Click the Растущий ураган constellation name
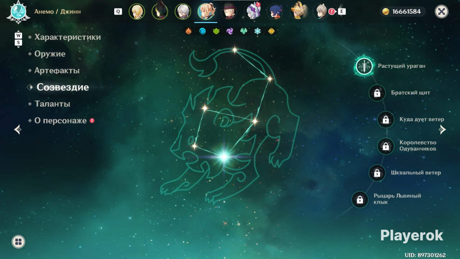460x259 pixels. pyautogui.click(x=402, y=66)
